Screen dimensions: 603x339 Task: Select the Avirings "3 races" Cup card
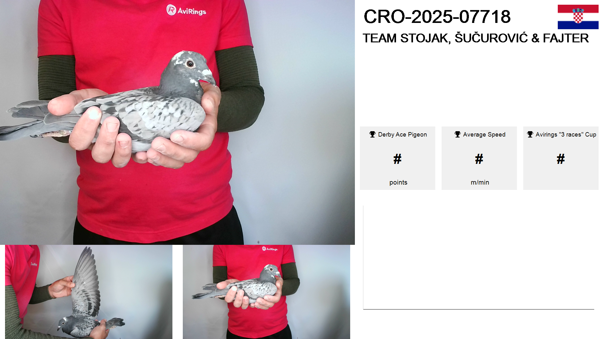561,158
